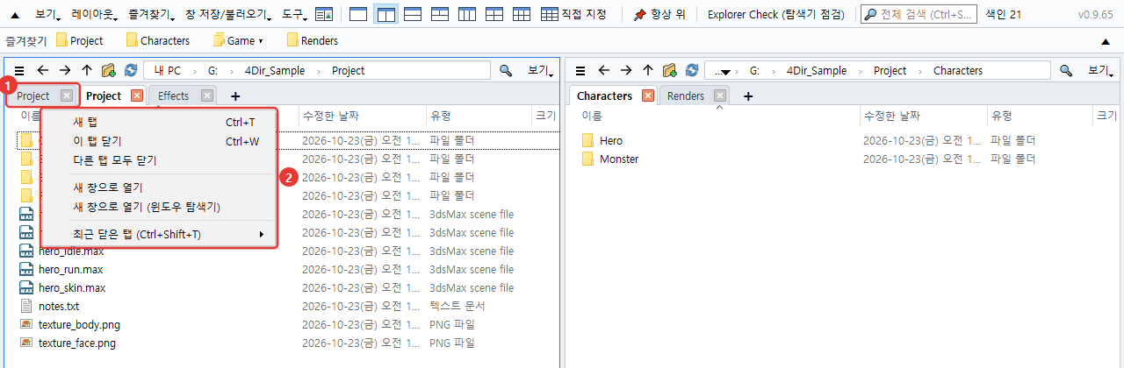The height and width of the screenshot is (368, 1124).
Task: Go forward in the left pane
Action: (x=64, y=70)
